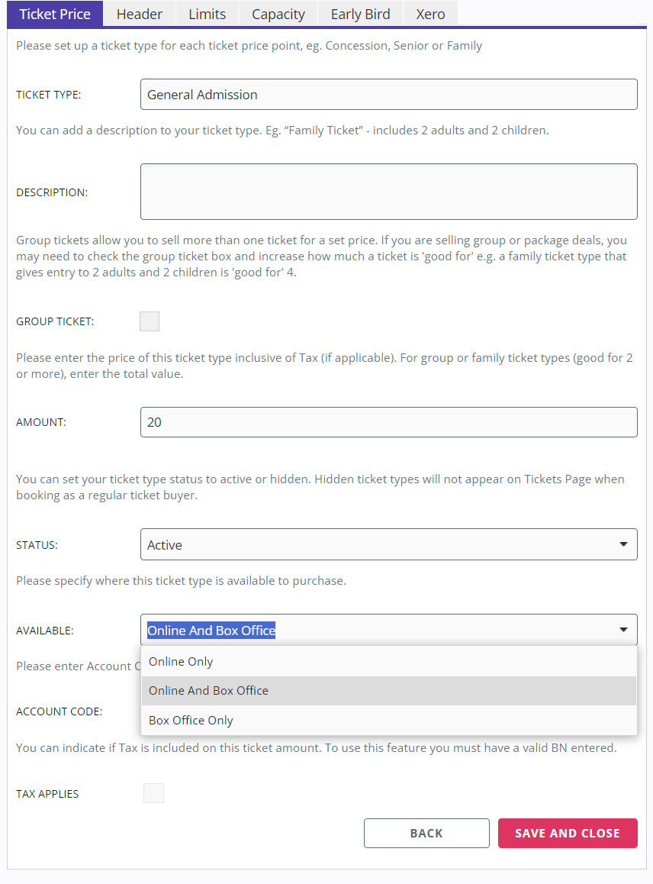Click the Ticket Type input field

389,94
